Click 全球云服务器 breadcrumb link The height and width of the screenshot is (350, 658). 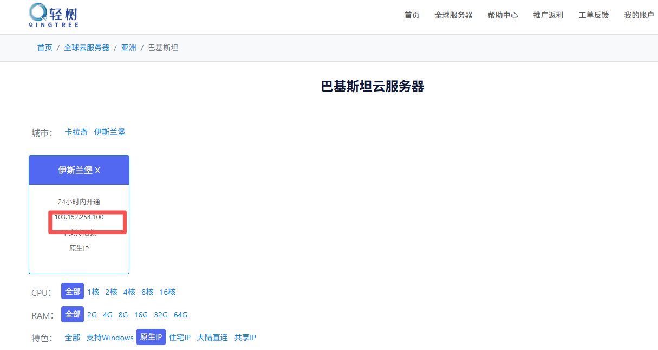(x=87, y=48)
